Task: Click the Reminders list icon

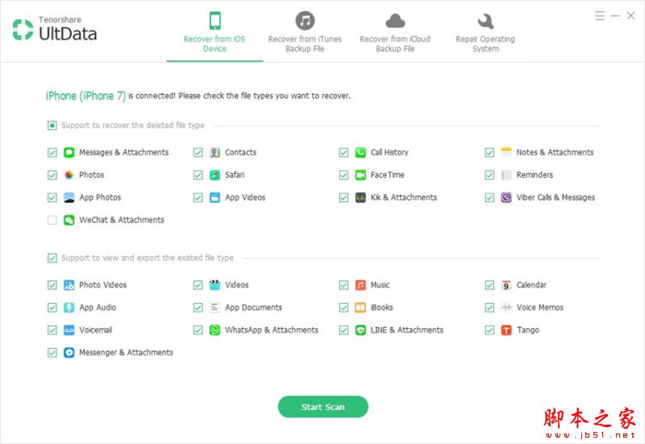Action: coord(506,175)
